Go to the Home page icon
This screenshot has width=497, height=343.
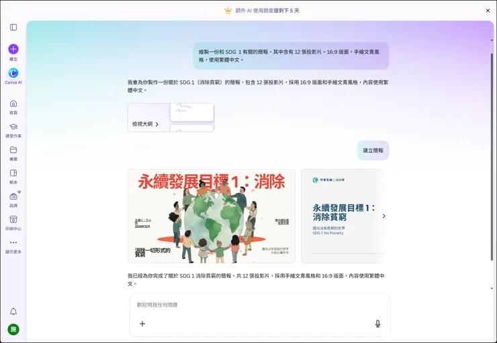(13, 103)
